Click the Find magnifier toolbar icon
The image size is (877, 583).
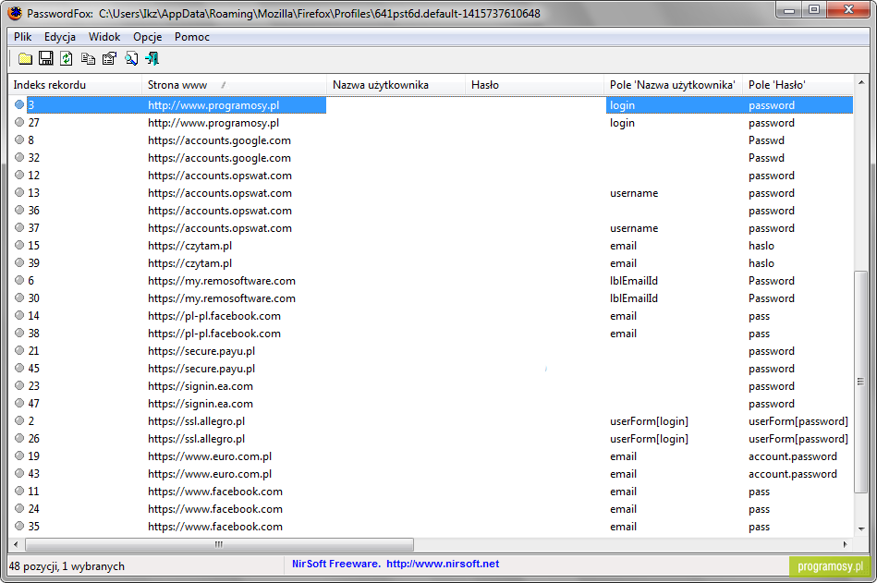point(131,59)
